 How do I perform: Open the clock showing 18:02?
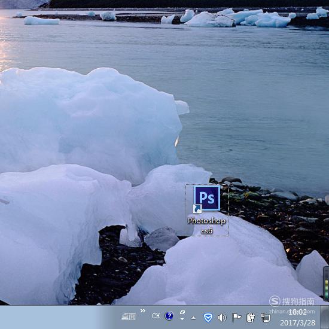(x=297, y=312)
